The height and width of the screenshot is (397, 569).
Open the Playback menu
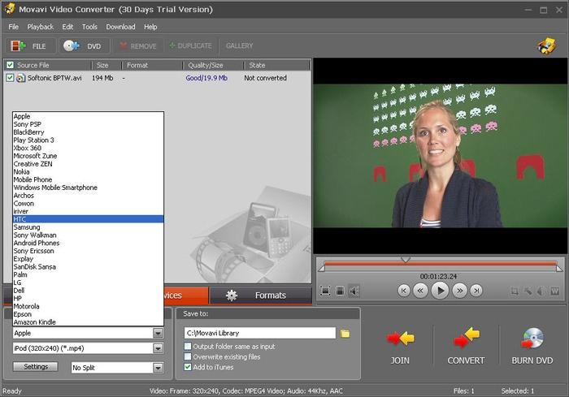click(x=41, y=27)
